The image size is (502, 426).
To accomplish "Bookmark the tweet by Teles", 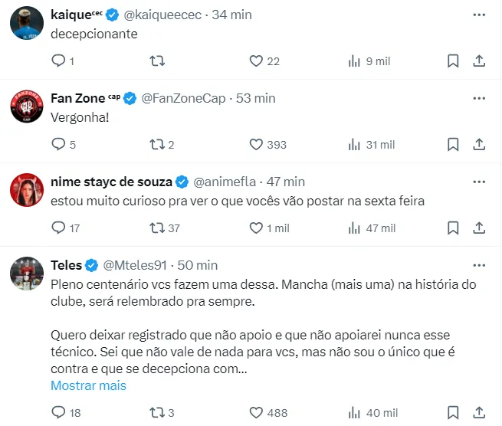I will tap(453, 413).
